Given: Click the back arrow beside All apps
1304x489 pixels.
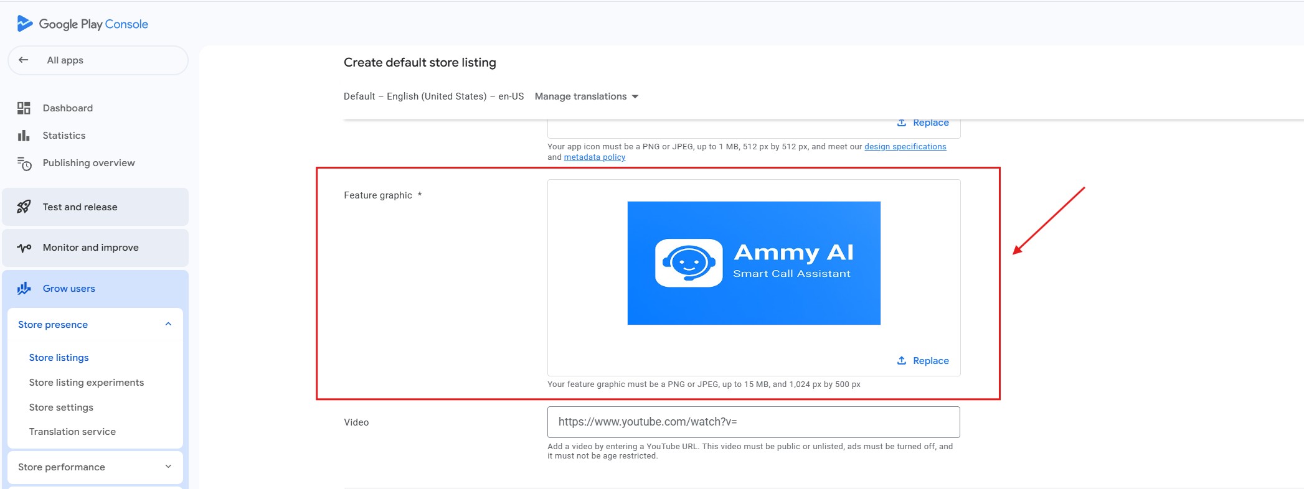Looking at the screenshot, I should [x=24, y=60].
